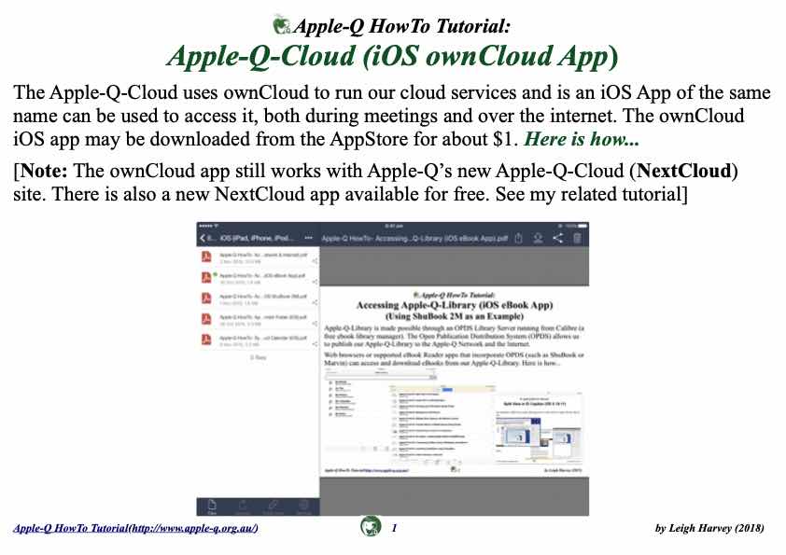The width and height of the screenshot is (786, 555).
Task: Click the bold 'NextCloud' word in note
Action: [684, 171]
